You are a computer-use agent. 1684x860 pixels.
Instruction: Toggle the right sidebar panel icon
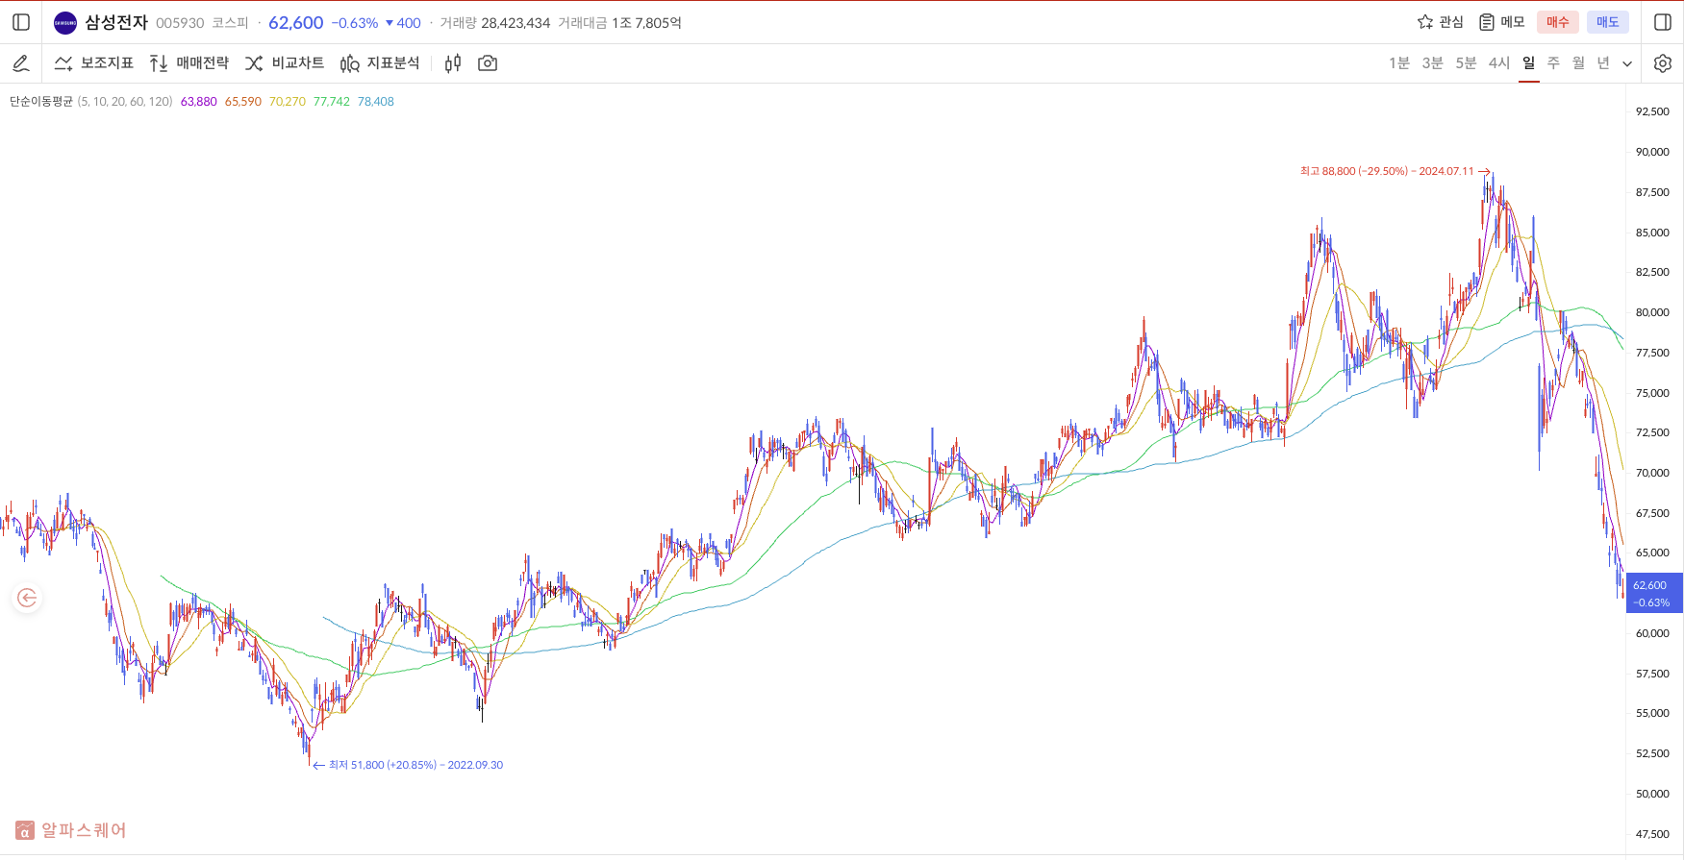[x=1663, y=22]
